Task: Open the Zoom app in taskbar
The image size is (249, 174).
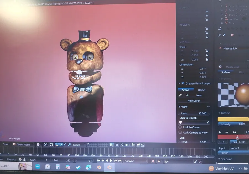Action: click(x=38, y=167)
